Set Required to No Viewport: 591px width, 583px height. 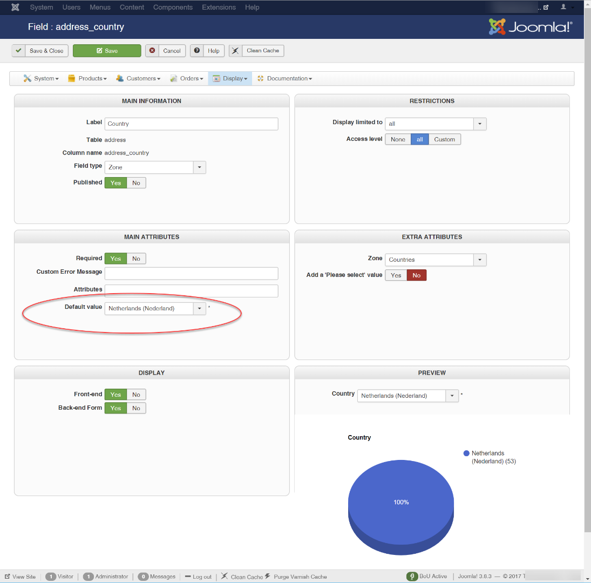(136, 259)
